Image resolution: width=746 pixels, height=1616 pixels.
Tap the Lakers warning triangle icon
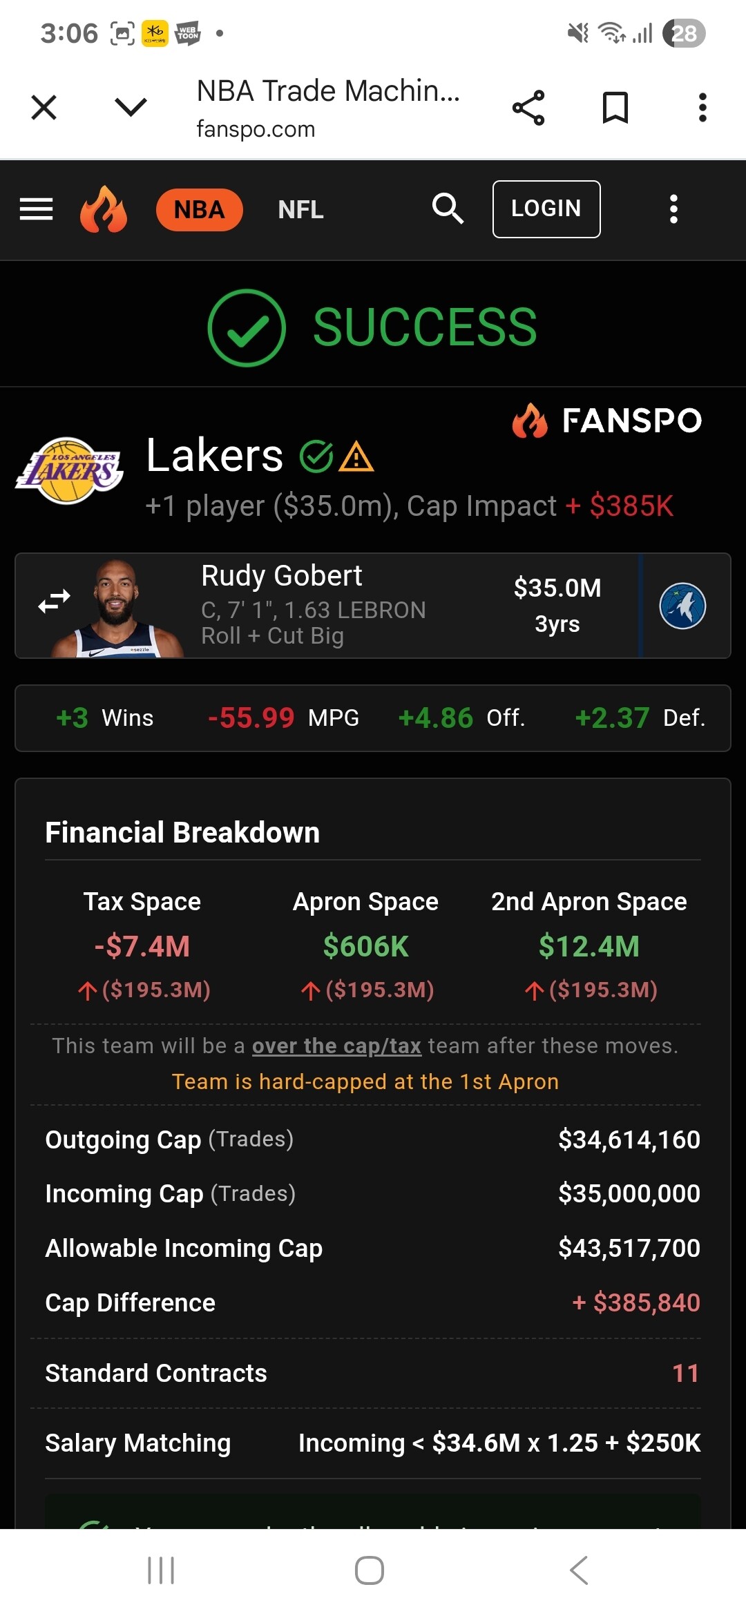357,457
